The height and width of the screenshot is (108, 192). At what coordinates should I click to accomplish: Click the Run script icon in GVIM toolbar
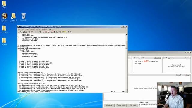(57, 32)
